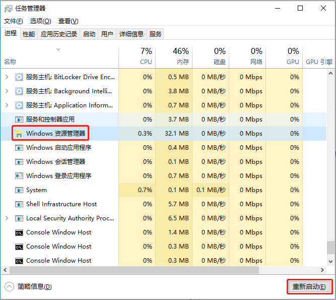Click the 0.1 MB/秒 disk value
This screenshot has height=300, width=336.
tap(211, 190)
